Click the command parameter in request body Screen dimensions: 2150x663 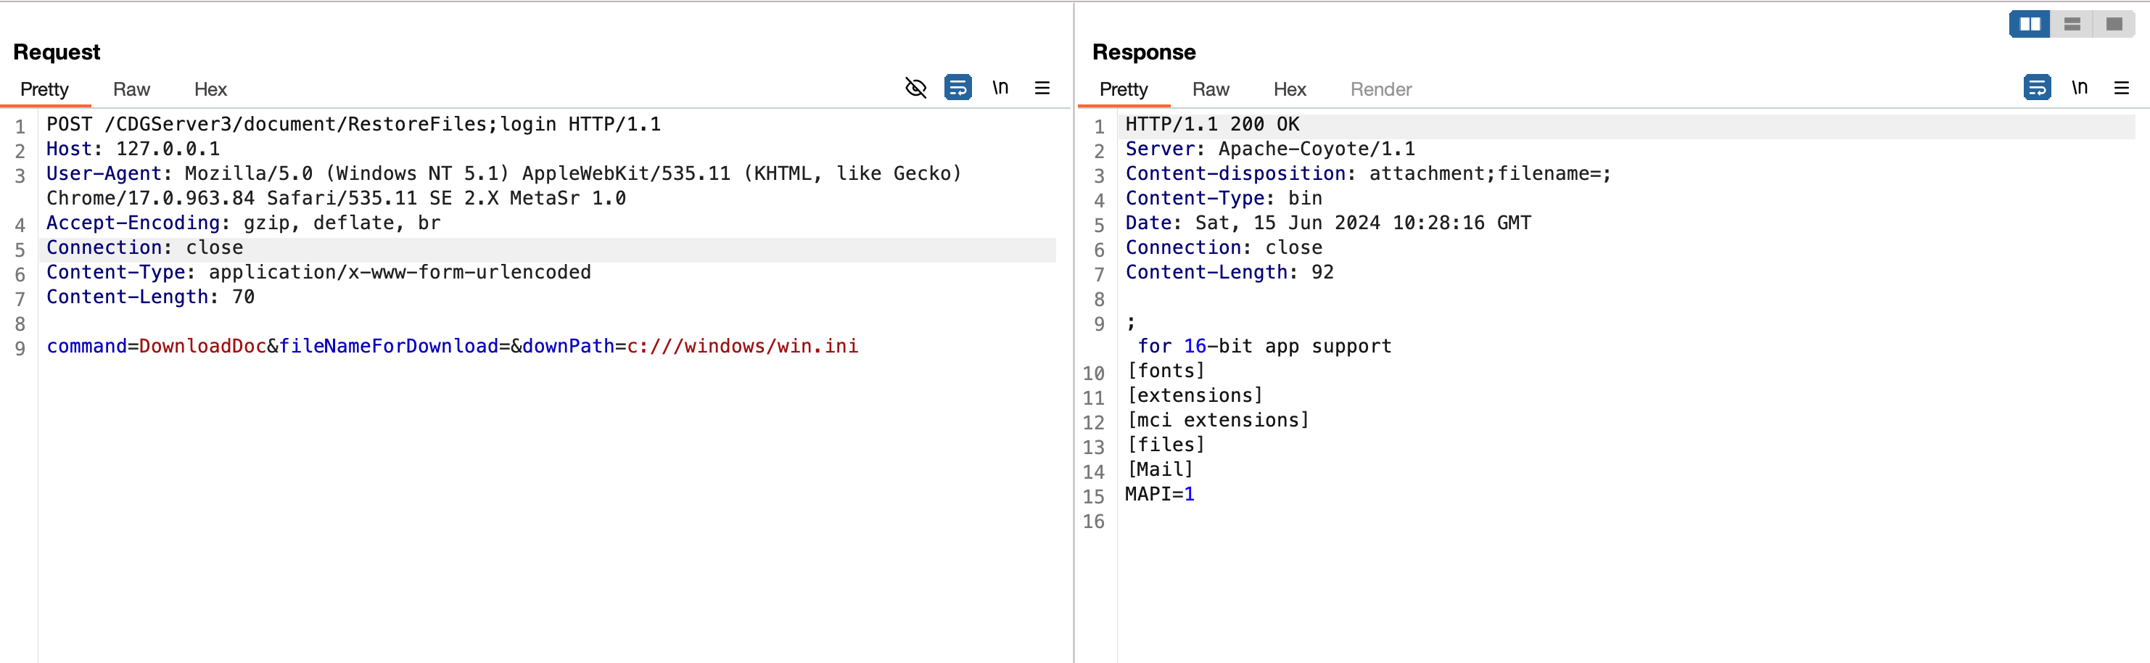pyautogui.click(x=86, y=347)
